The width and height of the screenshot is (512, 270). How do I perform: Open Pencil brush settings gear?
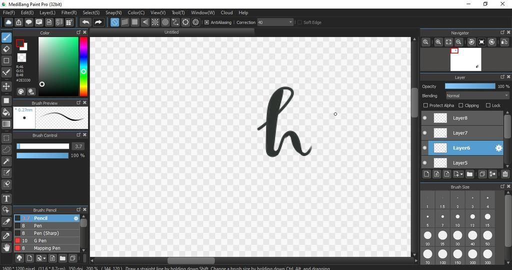coord(76,218)
